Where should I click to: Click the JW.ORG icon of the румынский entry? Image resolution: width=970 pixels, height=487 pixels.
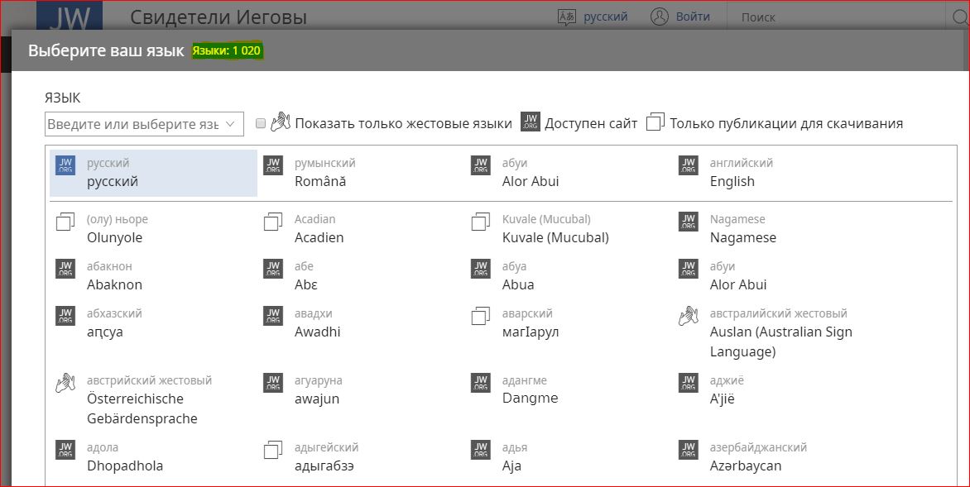click(273, 165)
